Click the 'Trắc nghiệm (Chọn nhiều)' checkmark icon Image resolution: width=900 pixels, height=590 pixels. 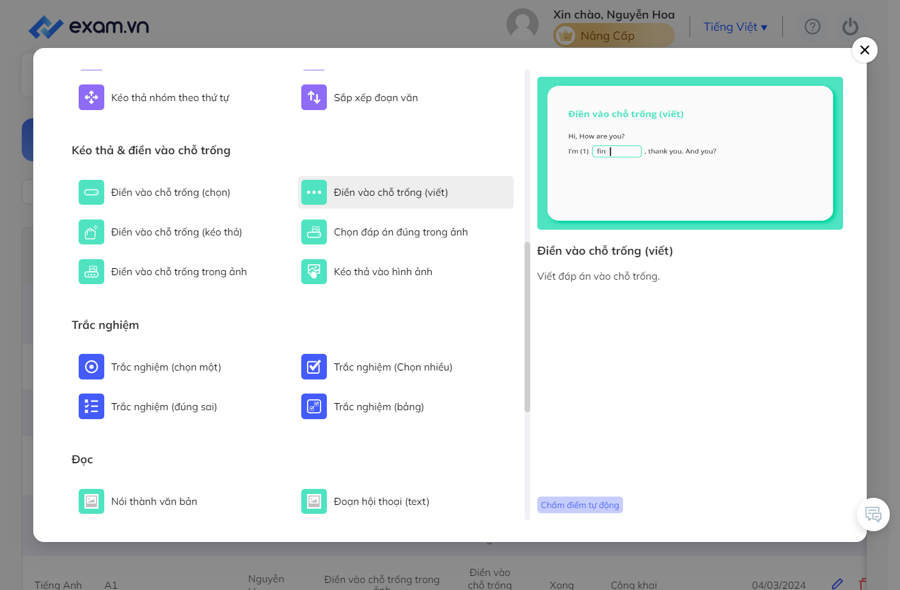tap(314, 367)
